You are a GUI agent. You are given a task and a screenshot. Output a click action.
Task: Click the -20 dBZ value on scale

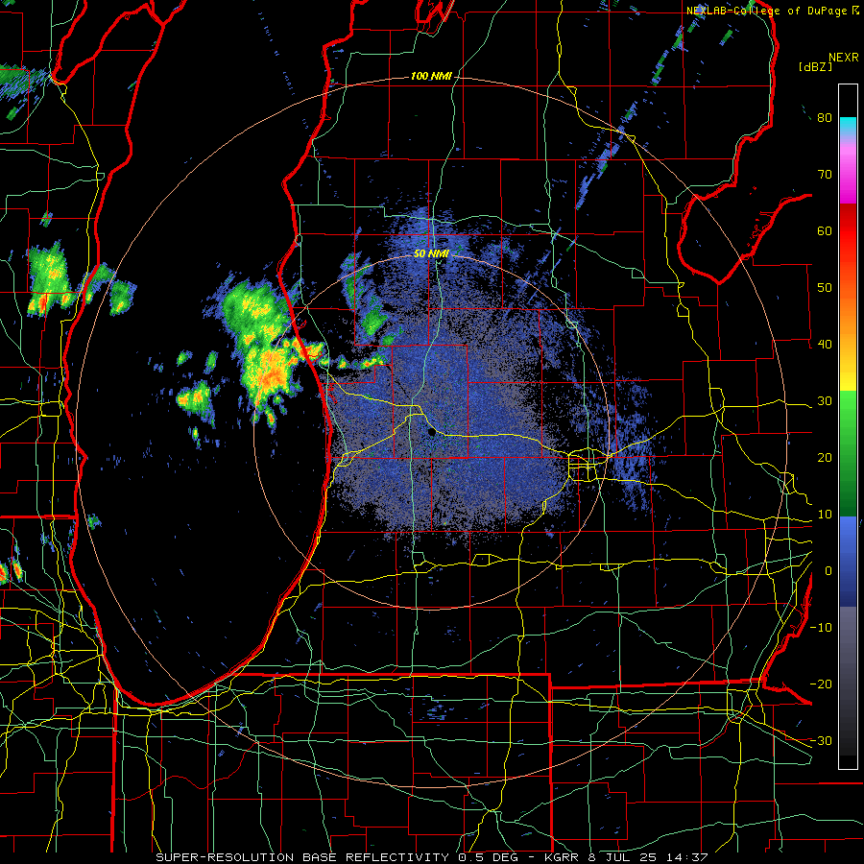click(x=821, y=684)
